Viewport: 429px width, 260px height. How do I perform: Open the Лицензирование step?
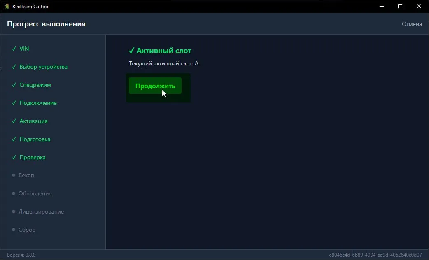tap(41, 211)
